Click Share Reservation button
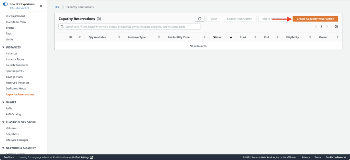Image resolution: width=350 pixels, height=160 pixels. coord(274,19)
